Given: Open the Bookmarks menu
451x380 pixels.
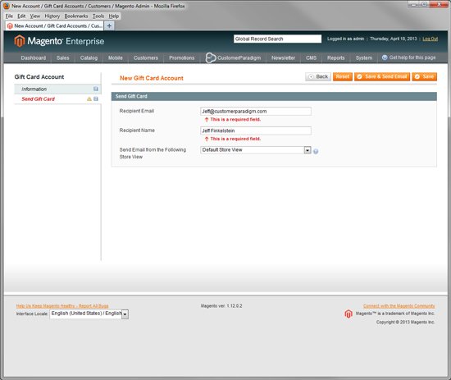Looking at the screenshot, I should 76,16.
